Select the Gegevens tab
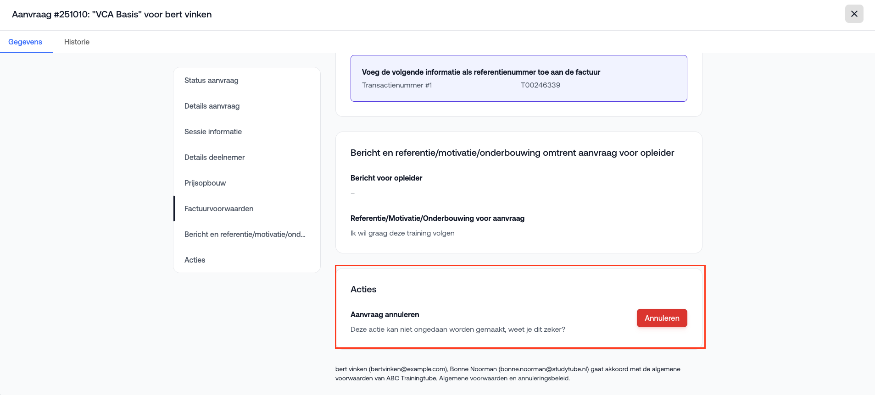875x395 pixels. click(x=25, y=42)
